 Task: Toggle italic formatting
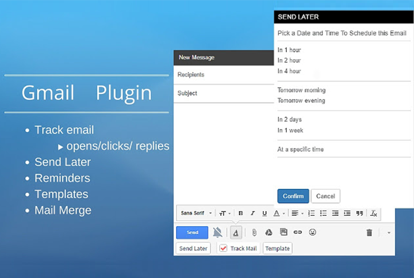(252, 214)
